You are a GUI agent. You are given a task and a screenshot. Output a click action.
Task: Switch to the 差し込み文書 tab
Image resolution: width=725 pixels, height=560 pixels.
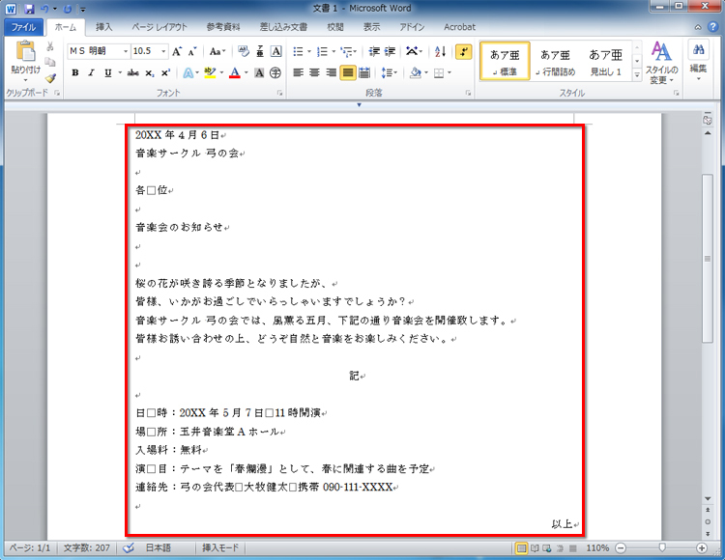pyautogui.click(x=283, y=27)
